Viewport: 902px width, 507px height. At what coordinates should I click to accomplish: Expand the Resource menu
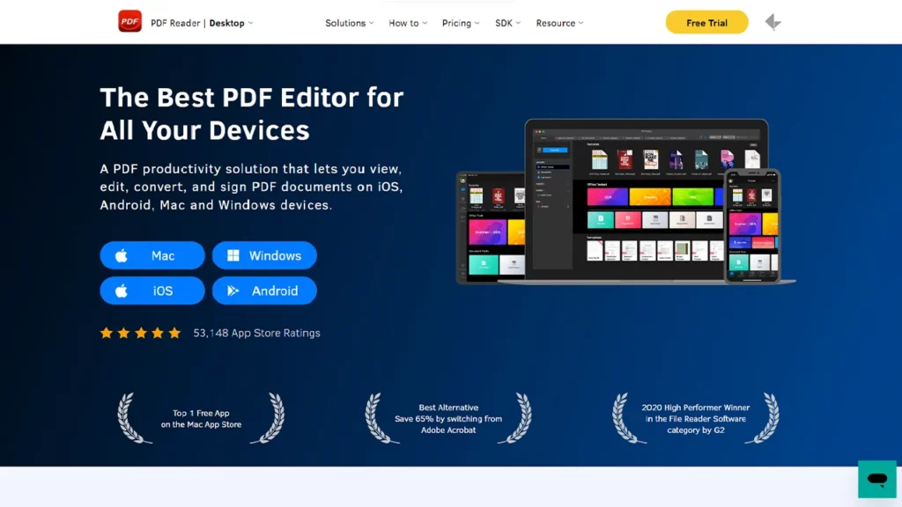pyautogui.click(x=559, y=23)
